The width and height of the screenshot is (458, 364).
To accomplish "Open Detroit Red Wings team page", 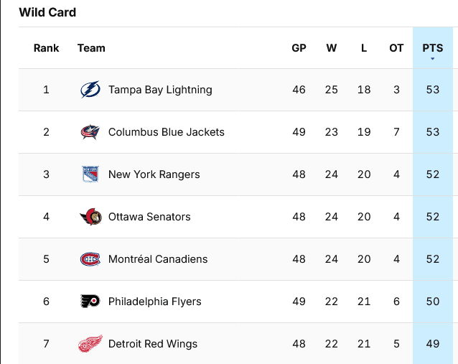I will point(153,344).
